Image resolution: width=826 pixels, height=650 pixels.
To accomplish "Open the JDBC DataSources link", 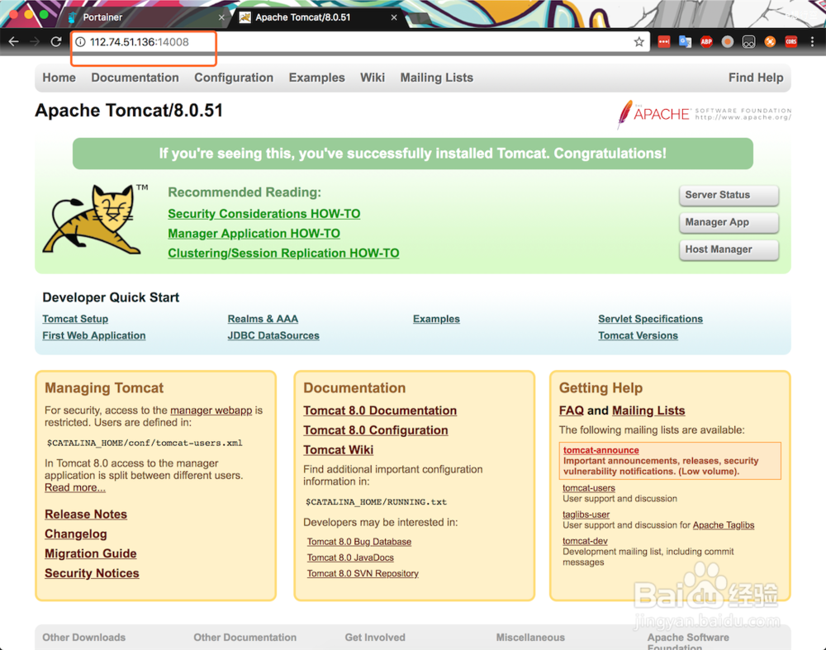I will (273, 335).
